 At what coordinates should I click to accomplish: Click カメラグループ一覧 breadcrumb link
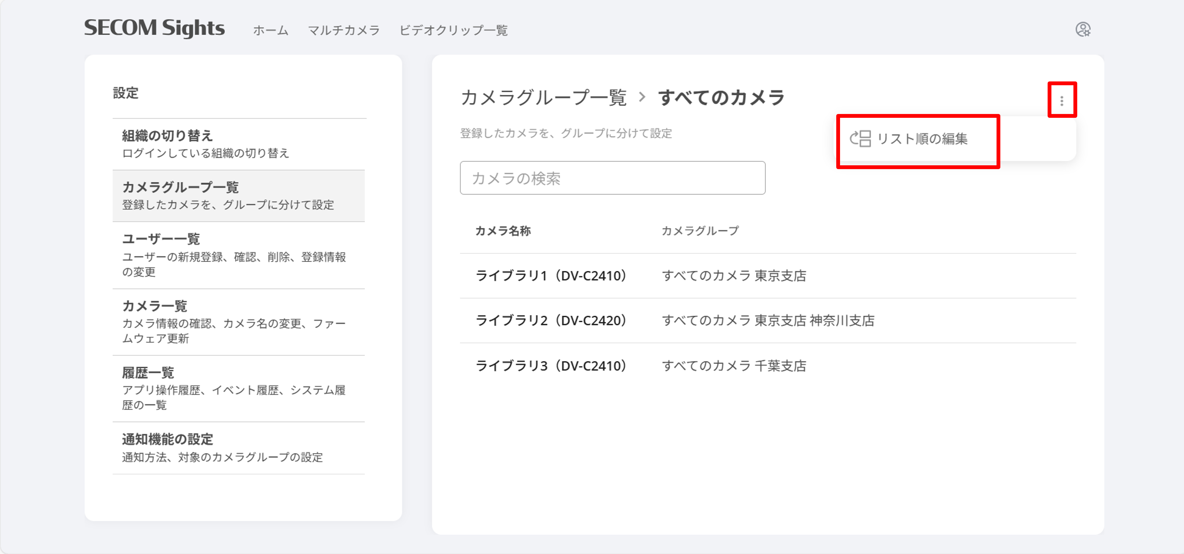pyautogui.click(x=543, y=98)
